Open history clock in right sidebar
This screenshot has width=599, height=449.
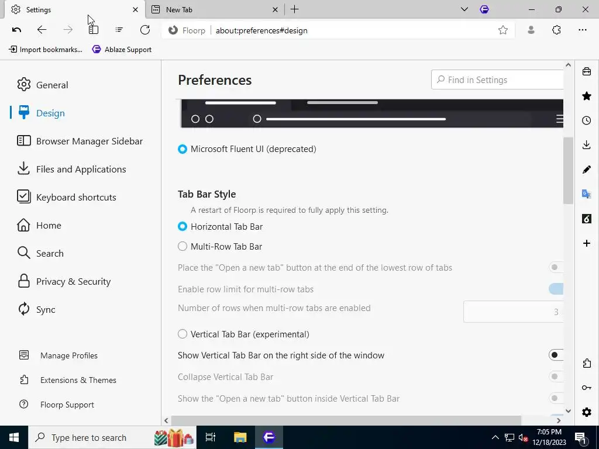point(587,120)
